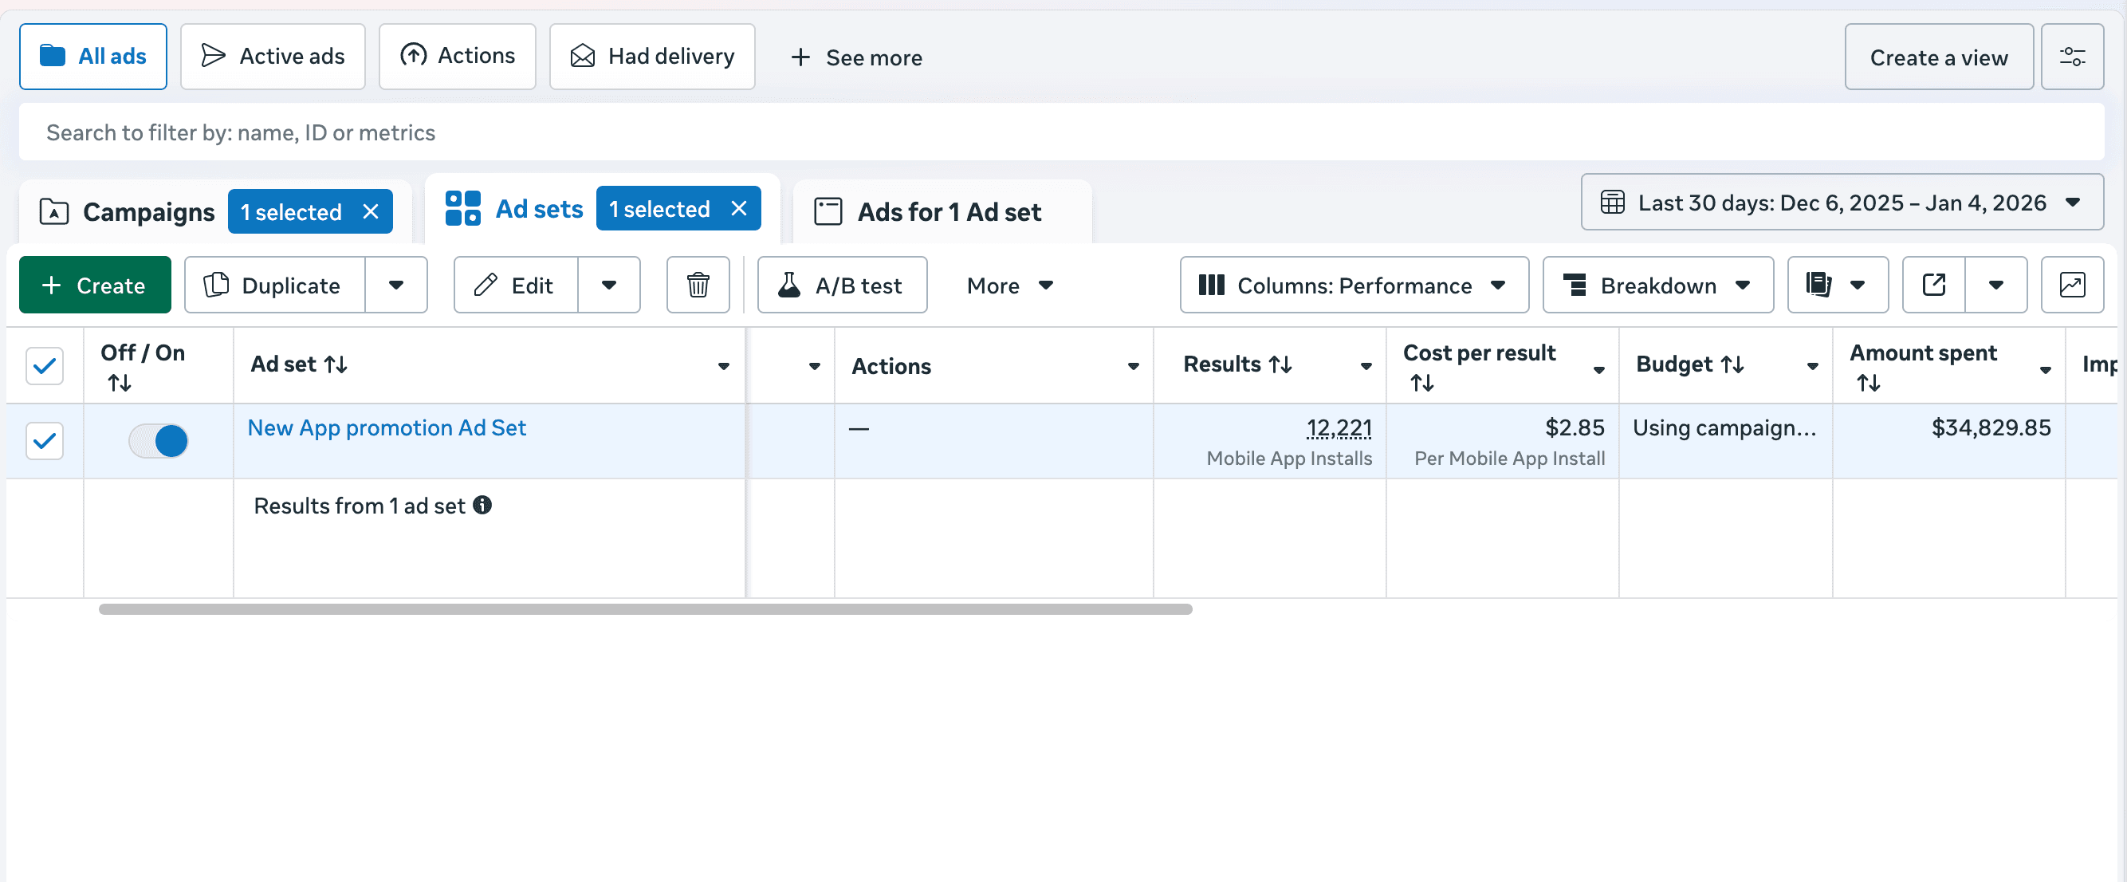Open charts view with the trend chart icon
2127x882 pixels.
click(x=2073, y=285)
